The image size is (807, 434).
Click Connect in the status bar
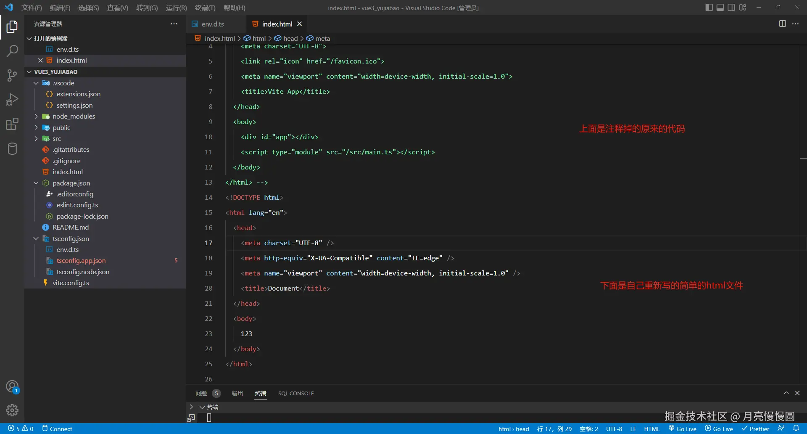point(57,429)
